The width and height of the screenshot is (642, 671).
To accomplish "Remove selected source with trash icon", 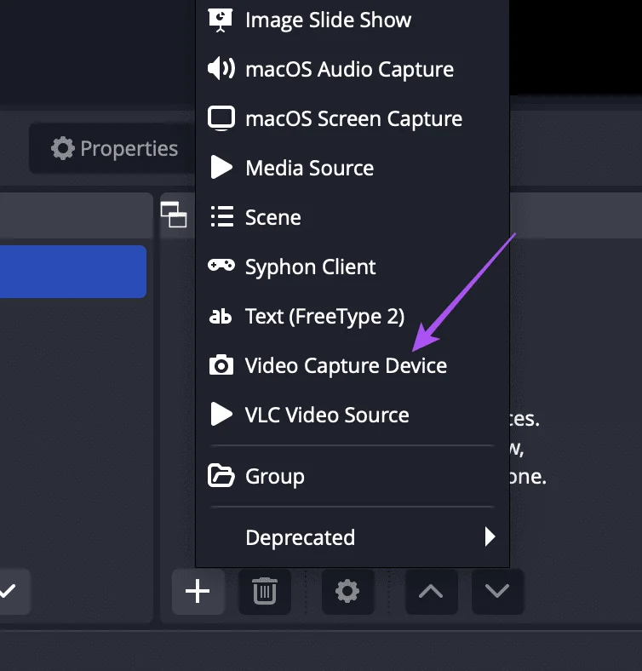I will (265, 592).
